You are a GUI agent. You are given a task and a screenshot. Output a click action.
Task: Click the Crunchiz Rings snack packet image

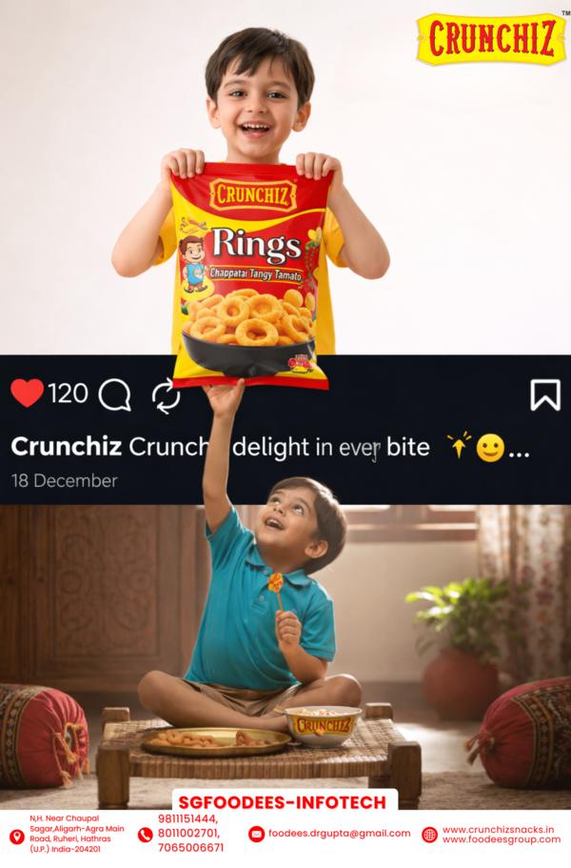coord(251,274)
